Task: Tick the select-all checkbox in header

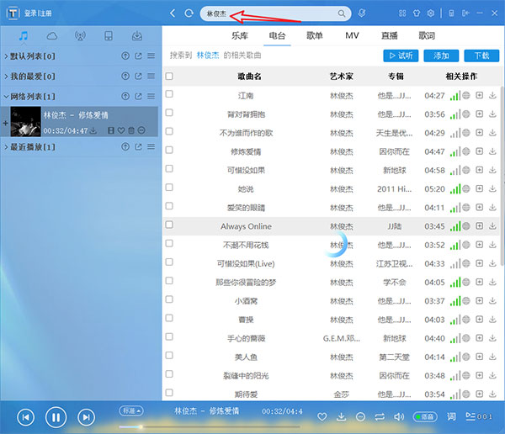Action: pyautogui.click(x=169, y=76)
